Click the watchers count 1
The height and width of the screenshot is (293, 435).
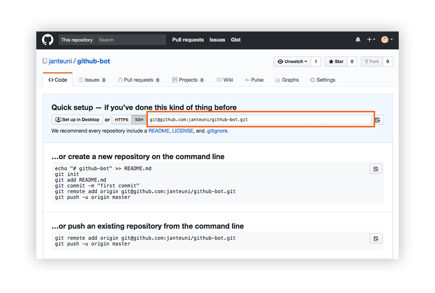click(x=316, y=62)
